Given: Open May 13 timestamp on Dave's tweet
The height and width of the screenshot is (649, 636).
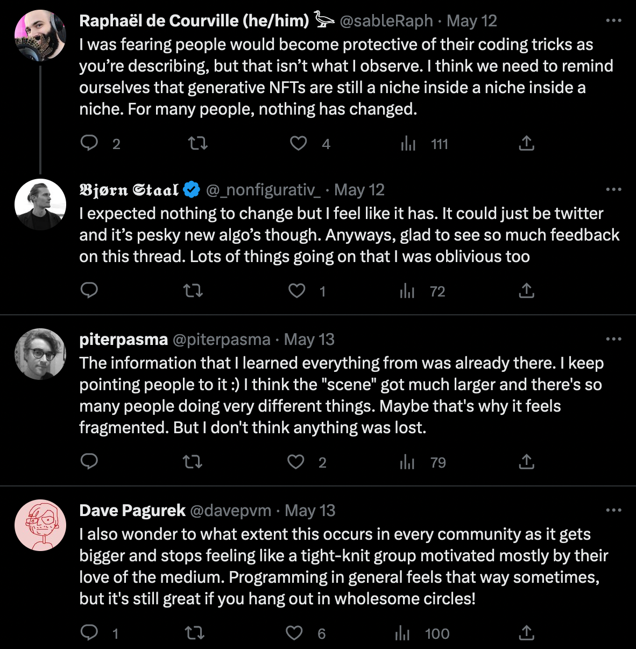Looking at the screenshot, I should click(x=310, y=511).
